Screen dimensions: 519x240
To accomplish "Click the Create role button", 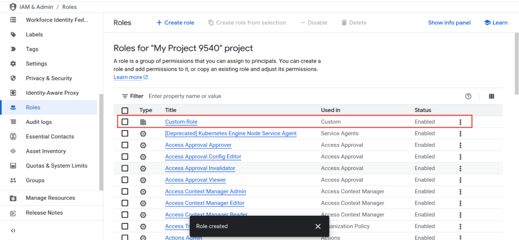I will 175,22.
